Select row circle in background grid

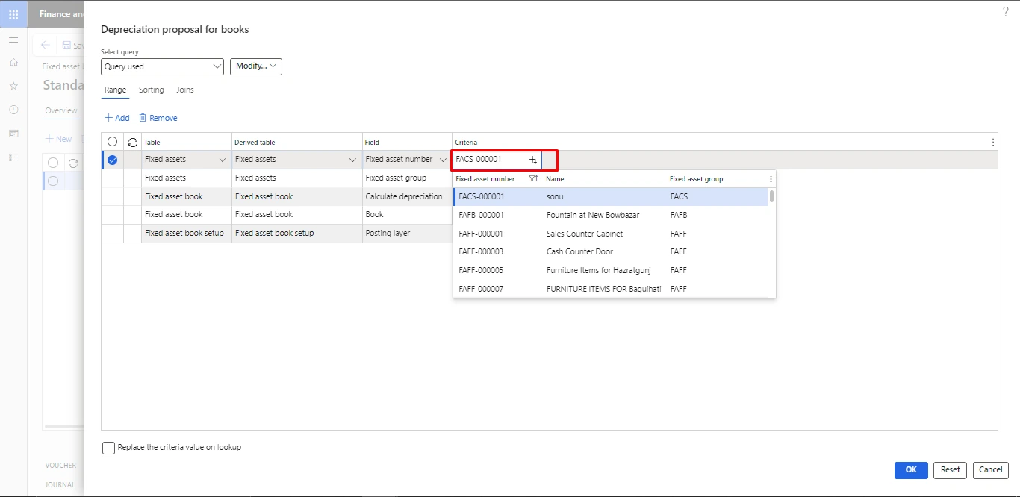(53, 181)
